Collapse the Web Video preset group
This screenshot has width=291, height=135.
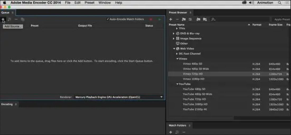point(174,49)
